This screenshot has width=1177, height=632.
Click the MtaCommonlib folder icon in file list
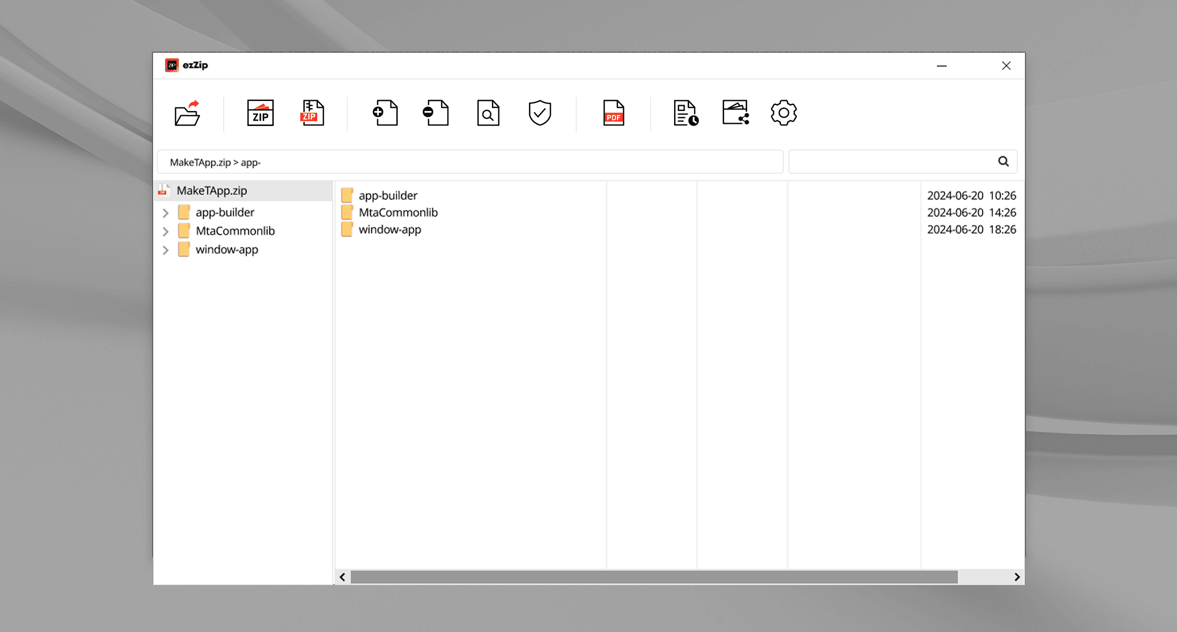tap(347, 212)
